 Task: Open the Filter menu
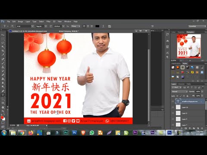click(x=48, y=22)
